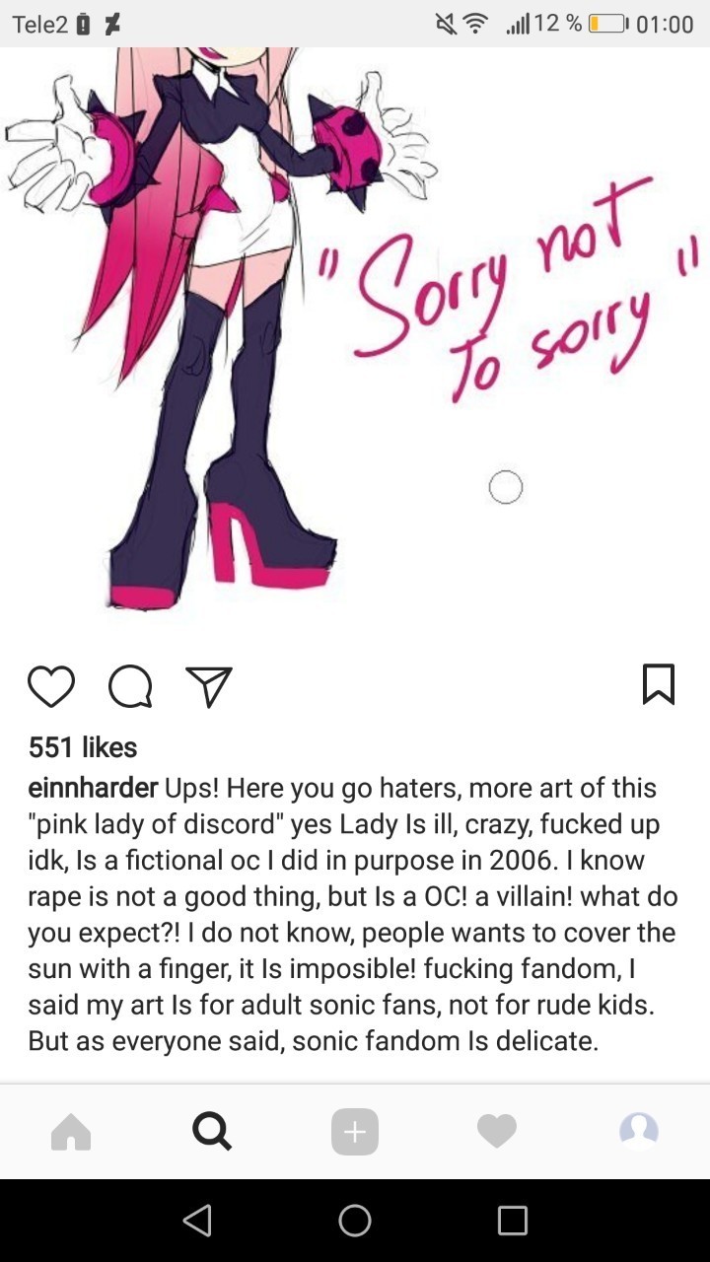
Task: Share post using the paper plane icon
Action: (209, 687)
